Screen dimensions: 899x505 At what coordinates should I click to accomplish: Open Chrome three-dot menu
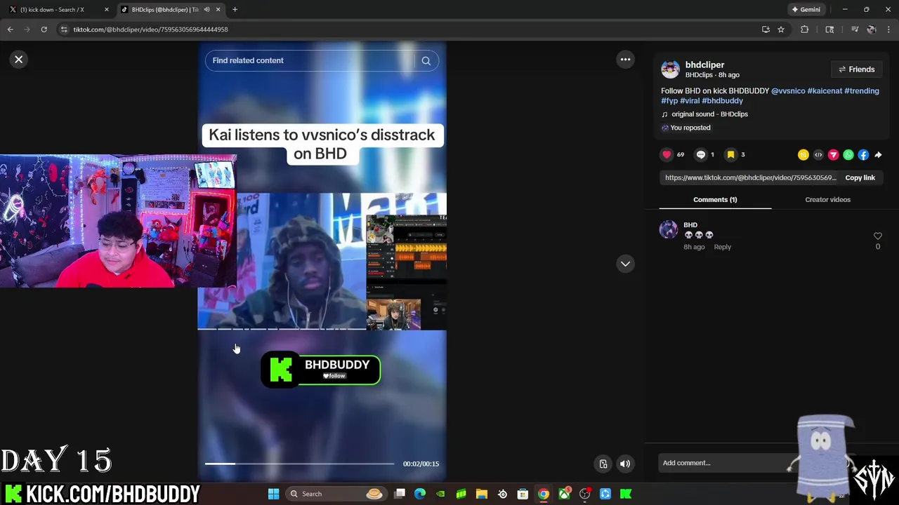(889, 29)
